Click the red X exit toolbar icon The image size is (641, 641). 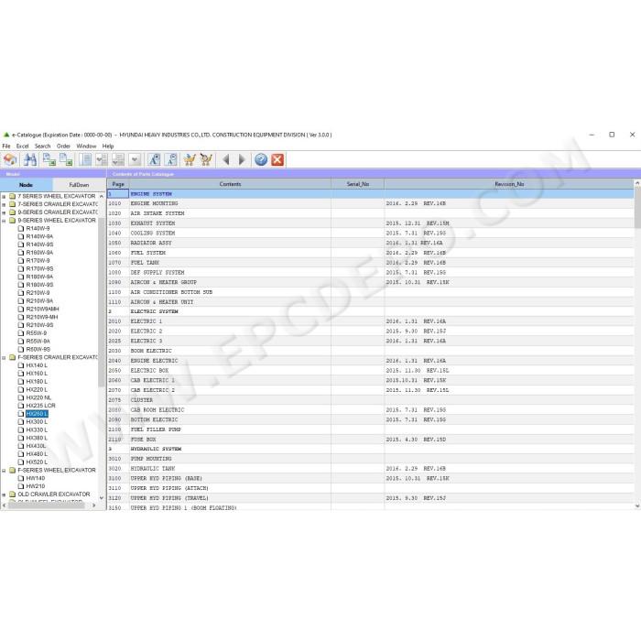pos(277,159)
